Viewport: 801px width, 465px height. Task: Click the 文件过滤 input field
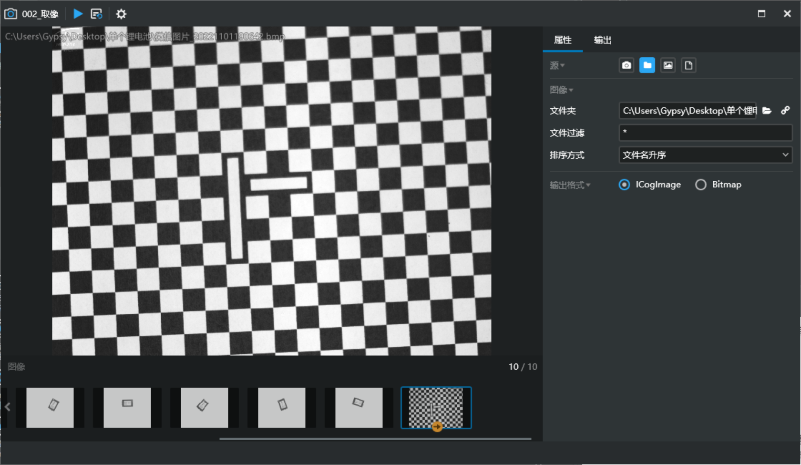(x=706, y=133)
